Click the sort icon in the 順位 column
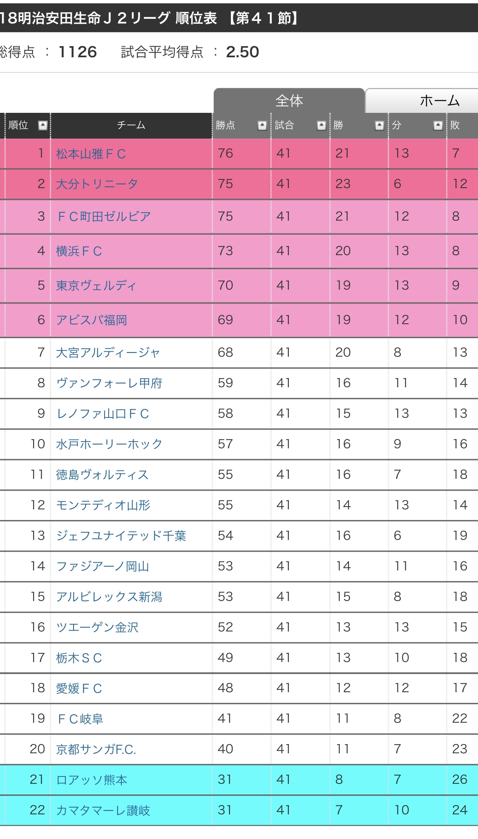The width and height of the screenshot is (478, 839). point(42,126)
